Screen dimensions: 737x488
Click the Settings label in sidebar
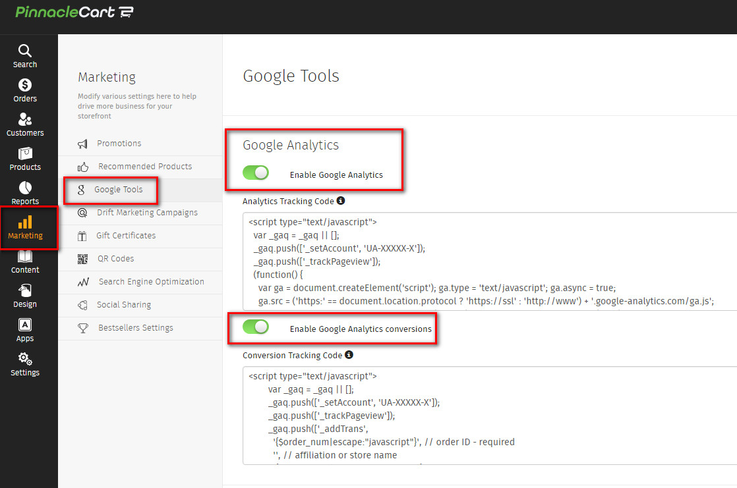(25, 373)
